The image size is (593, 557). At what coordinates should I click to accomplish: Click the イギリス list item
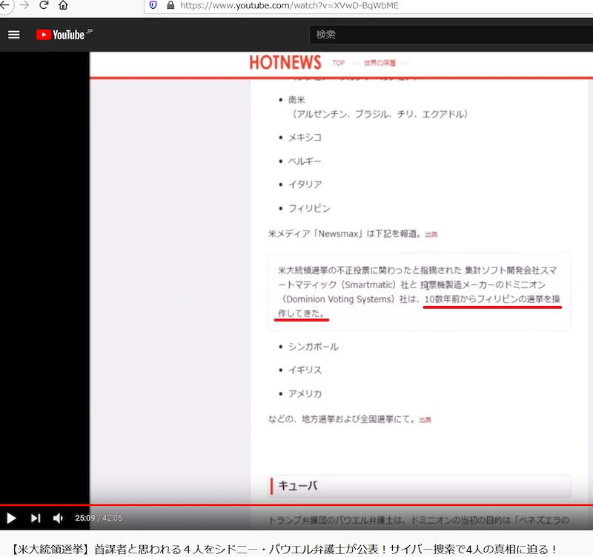pos(305,370)
